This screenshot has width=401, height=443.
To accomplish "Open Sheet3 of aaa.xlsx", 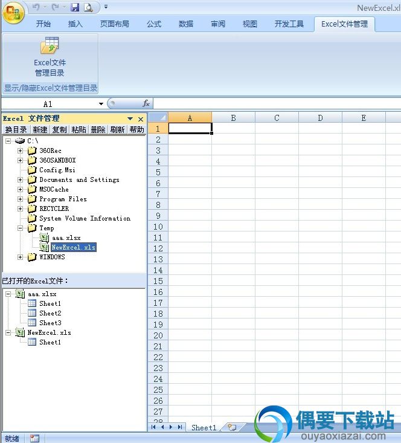I will click(50, 323).
